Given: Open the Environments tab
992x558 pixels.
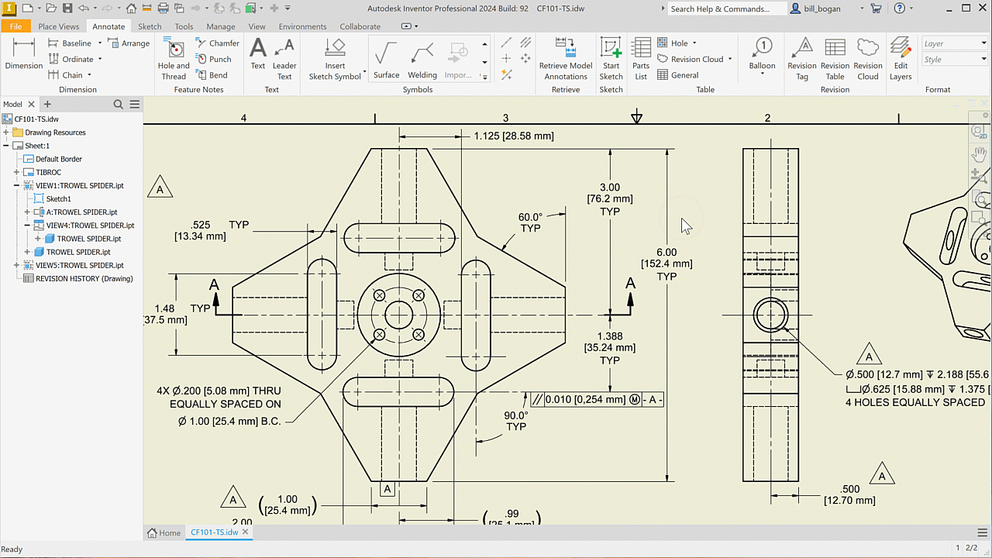Looking at the screenshot, I should click(302, 26).
